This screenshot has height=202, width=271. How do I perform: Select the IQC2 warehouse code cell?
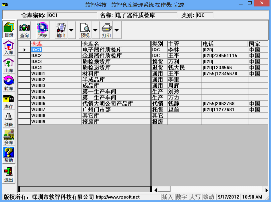(x=56, y=56)
